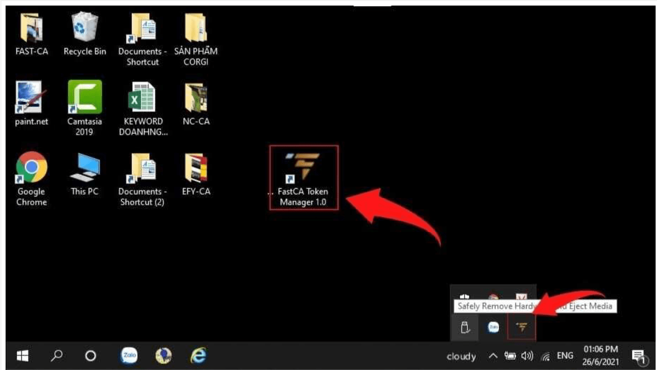The image size is (657, 370).
Task: Click the taskbar Search magnifier
Action: 57,356
